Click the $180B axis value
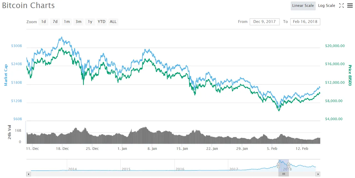This screenshot has width=355, height=178. (x=16, y=82)
